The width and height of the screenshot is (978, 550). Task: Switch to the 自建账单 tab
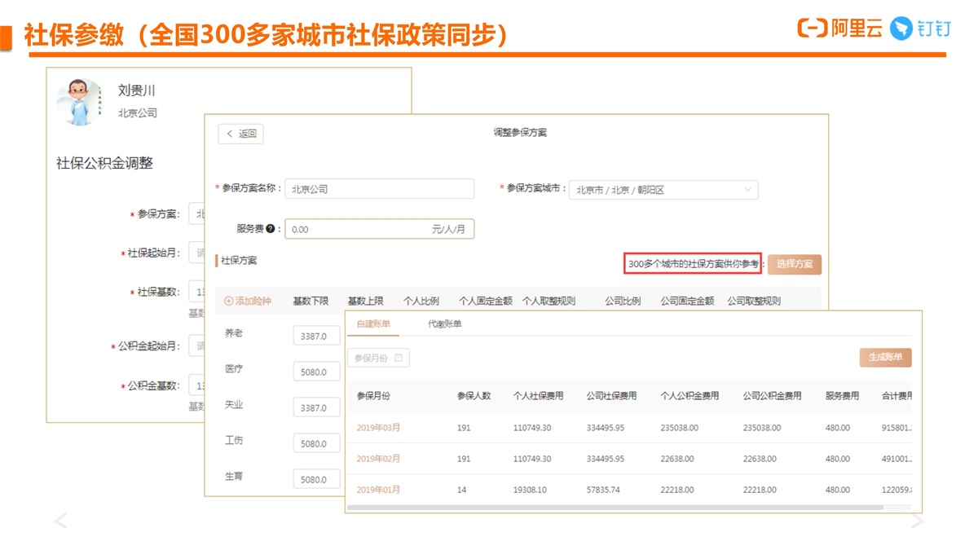pyautogui.click(x=373, y=324)
